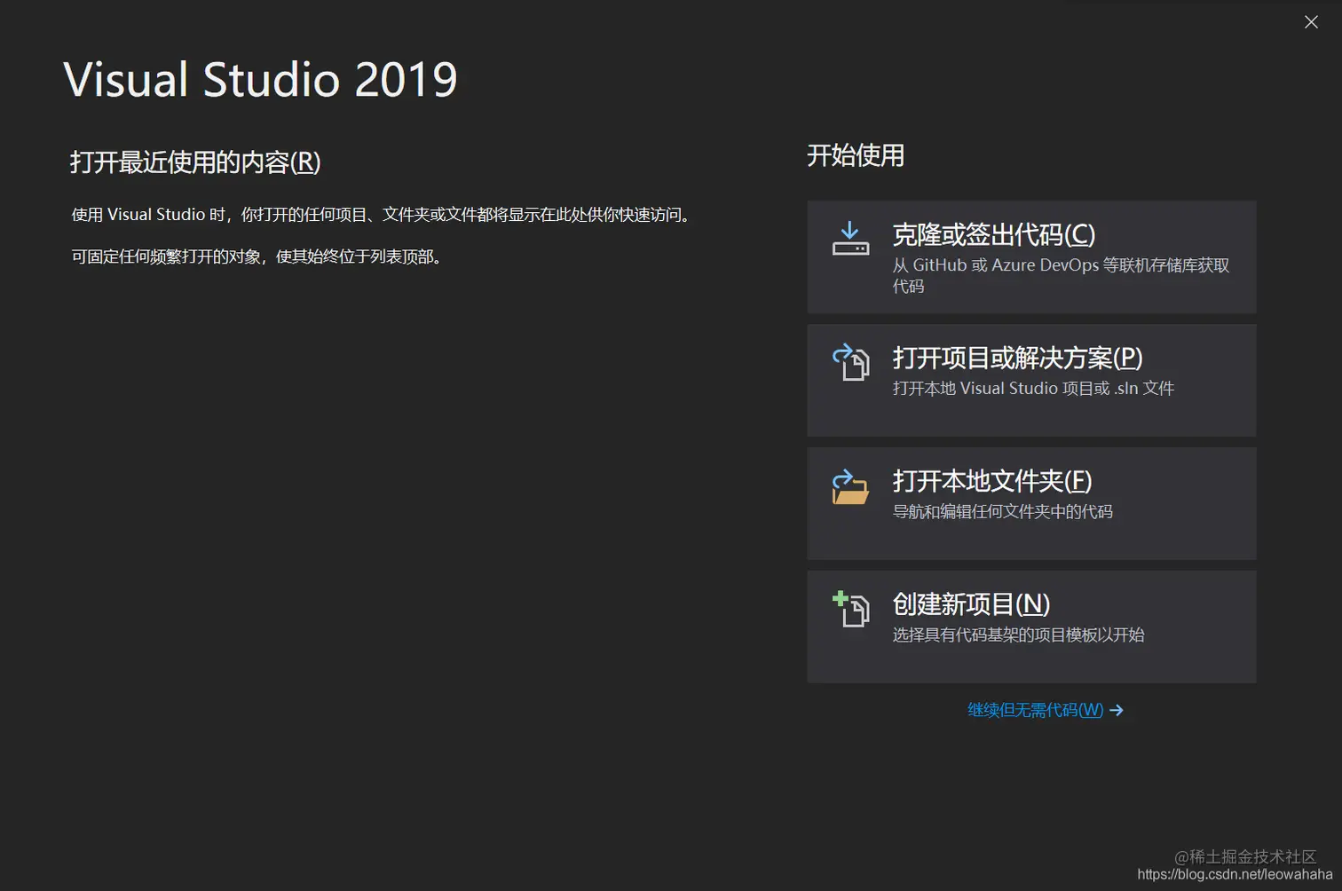Click the 继续但无需代码(W) link

1034,710
